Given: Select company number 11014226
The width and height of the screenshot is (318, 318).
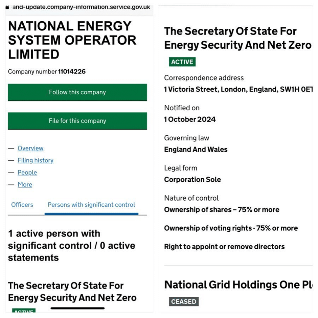Looking at the screenshot, I should click(72, 72).
